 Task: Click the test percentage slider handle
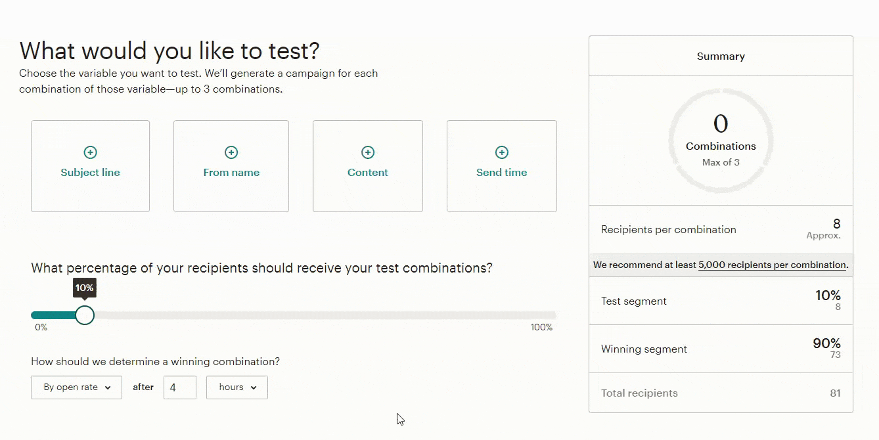click(85, 315)
